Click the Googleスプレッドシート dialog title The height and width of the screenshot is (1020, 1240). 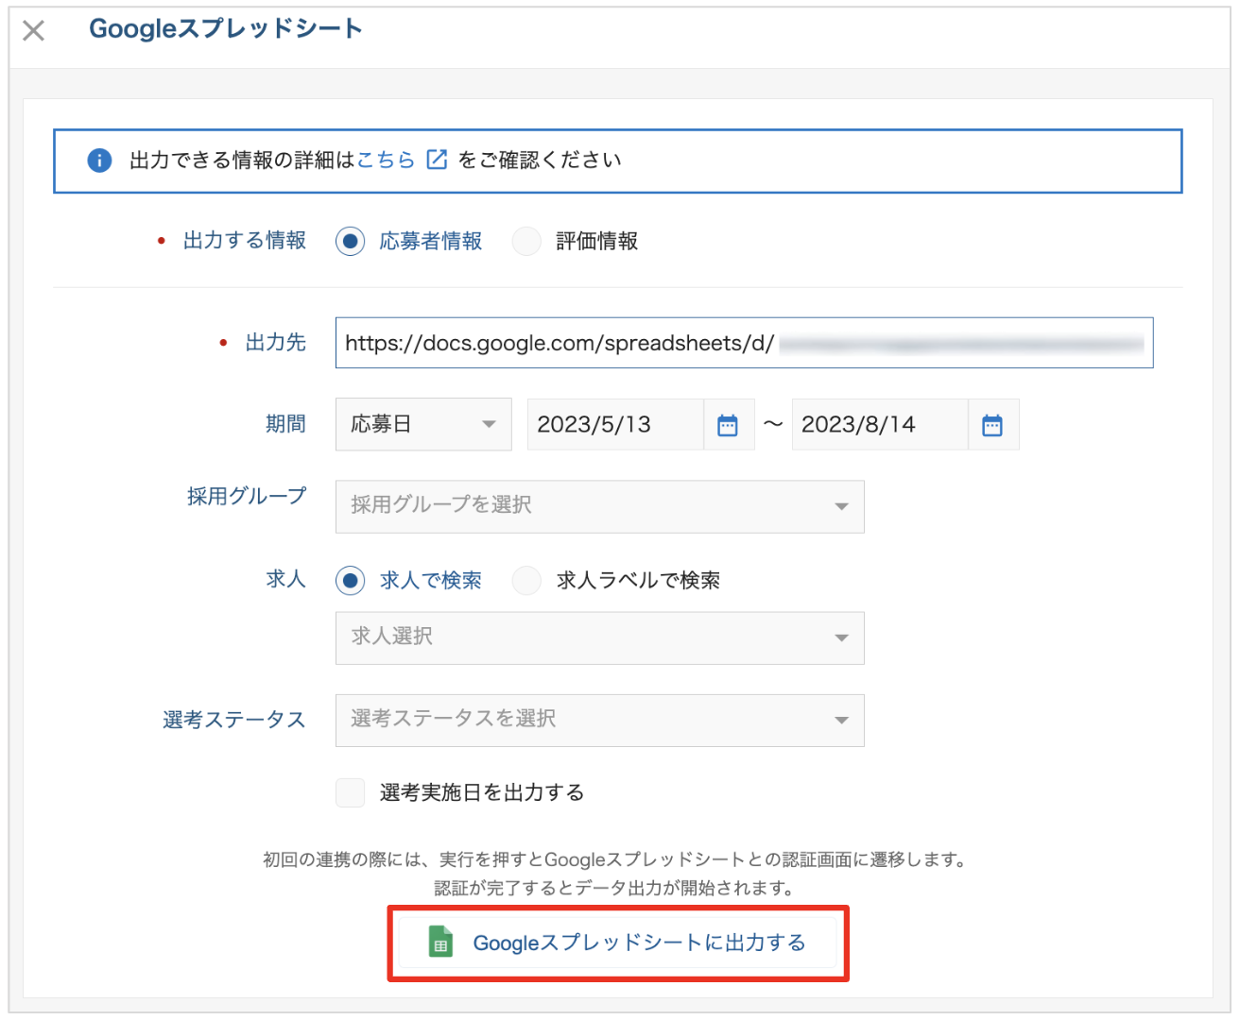[x=226, y=29]
